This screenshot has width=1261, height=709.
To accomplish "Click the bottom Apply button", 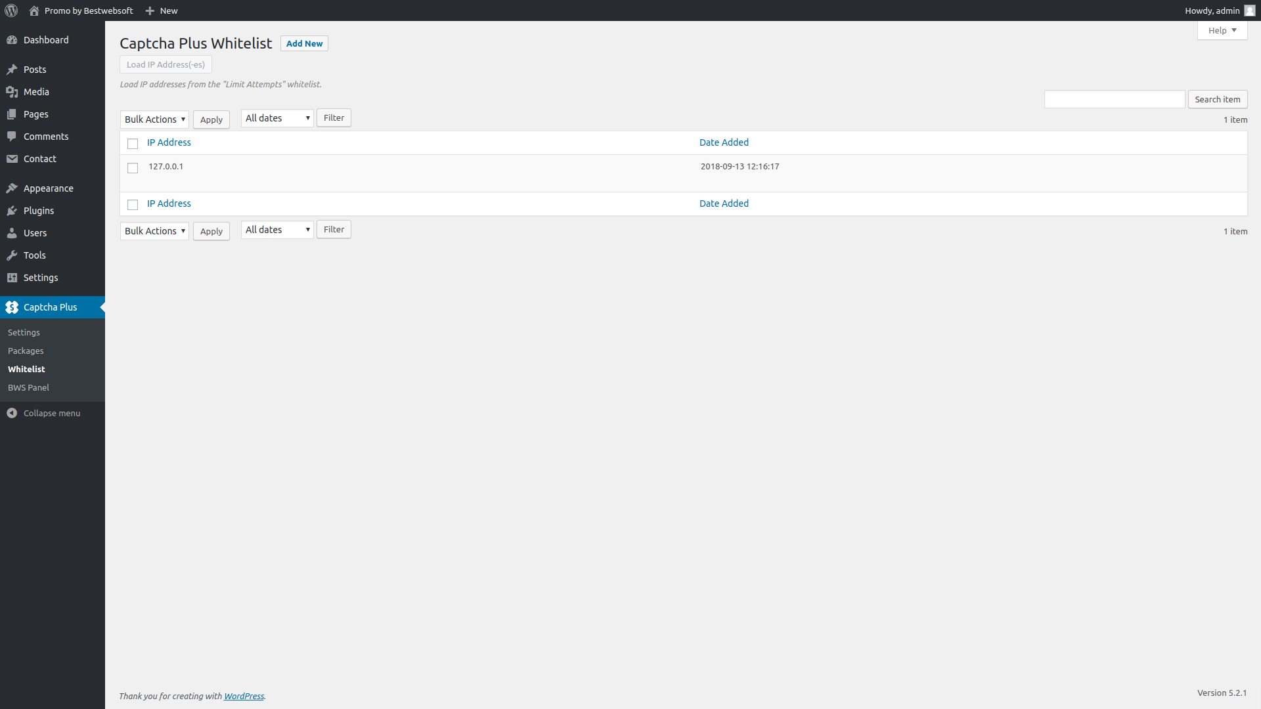I will coord(211,231).
